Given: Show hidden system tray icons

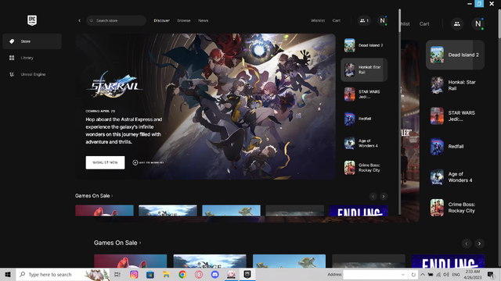Looking at the screenshot, I should [423, 275].
